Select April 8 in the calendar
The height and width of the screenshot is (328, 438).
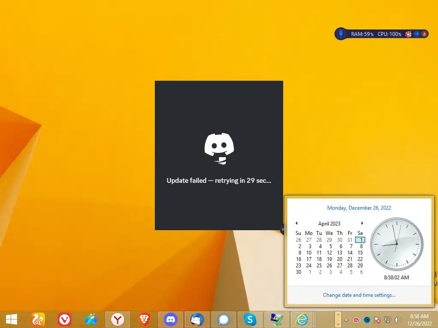(x=361, y=246)
